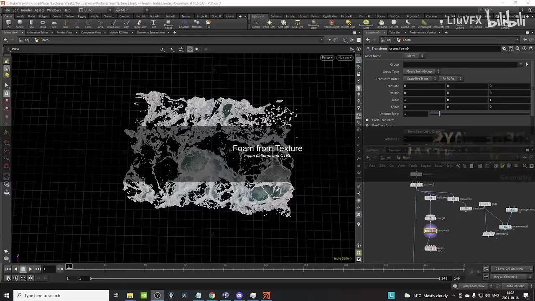Add an L-System from the shelf
Image resolution: width=535 pixels, height=301 pixels.
pyautogui.click(x=184, y=23)
